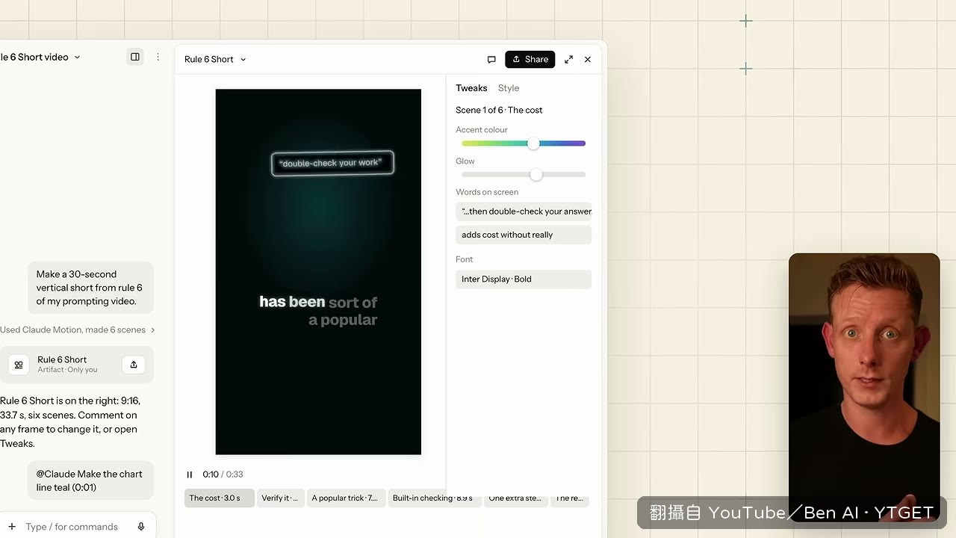This screenshot has width=956, height=538.
Task: Click the '0:10 / 0:33' playback time text
Action: tap(223, 474)
